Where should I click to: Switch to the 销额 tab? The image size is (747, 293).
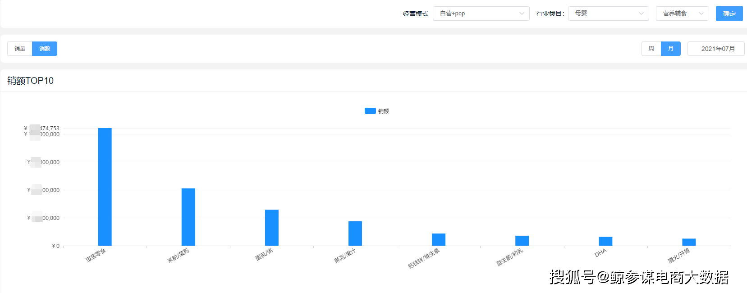[45, 49]
